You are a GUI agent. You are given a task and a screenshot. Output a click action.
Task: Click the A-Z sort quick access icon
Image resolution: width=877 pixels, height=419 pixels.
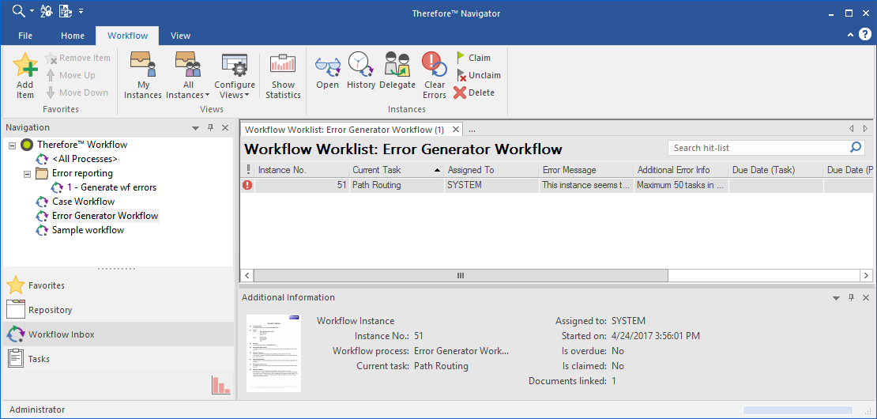[47, 10]
